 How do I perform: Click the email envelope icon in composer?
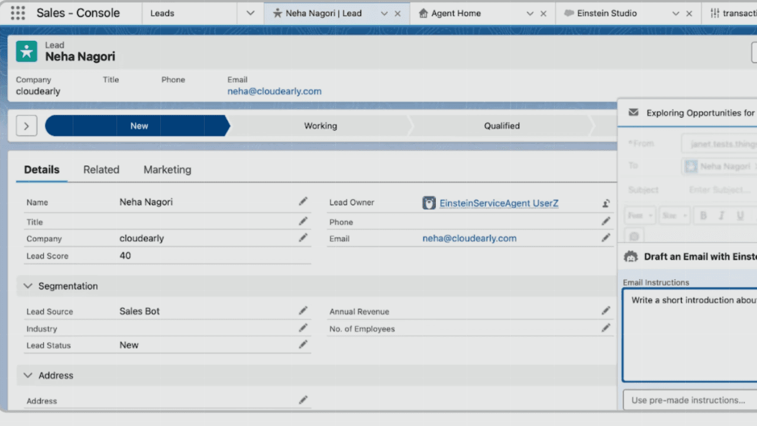[633, 112]
